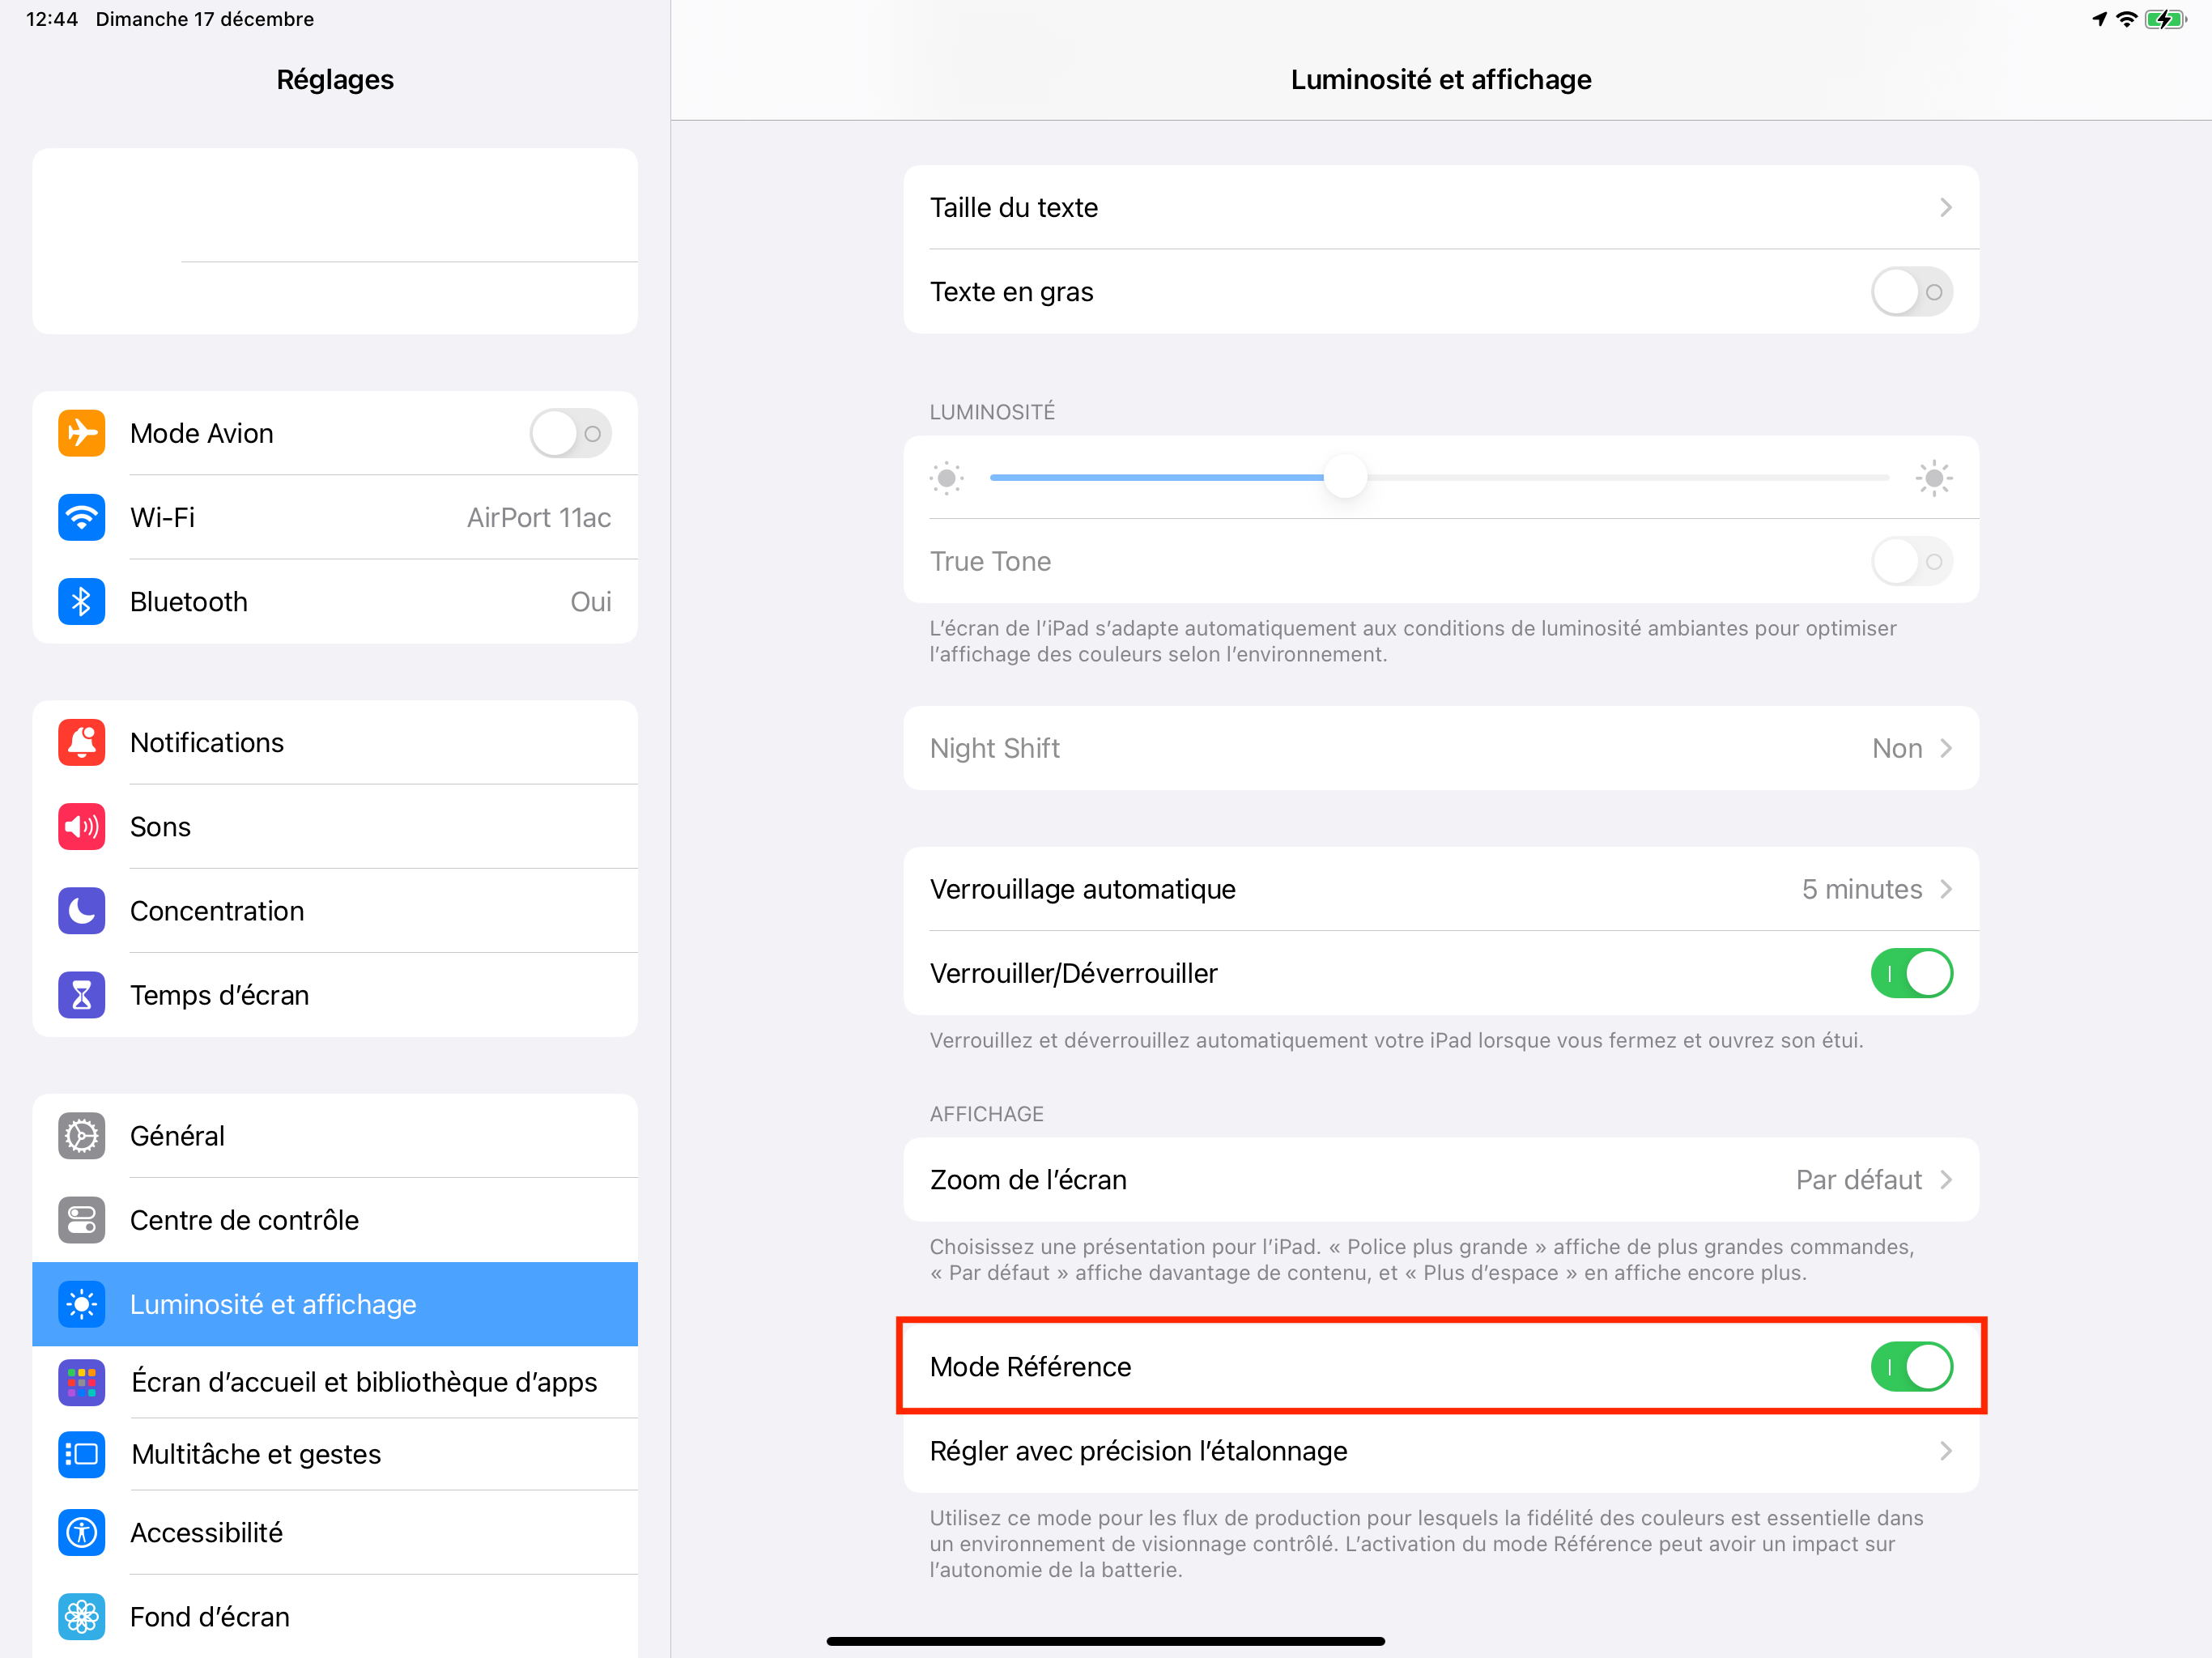Expand Verrouillage automatique 5 minutes option
This screenshot has height=1658, width=2212.
(1441, 889)
